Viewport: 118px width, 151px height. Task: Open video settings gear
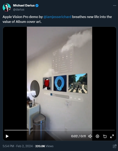point(97,136)
